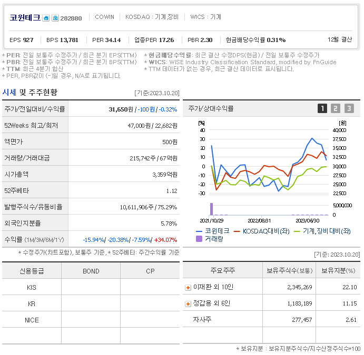Click the KOSDAQ : 기계,장비 classification

(152, 17)
